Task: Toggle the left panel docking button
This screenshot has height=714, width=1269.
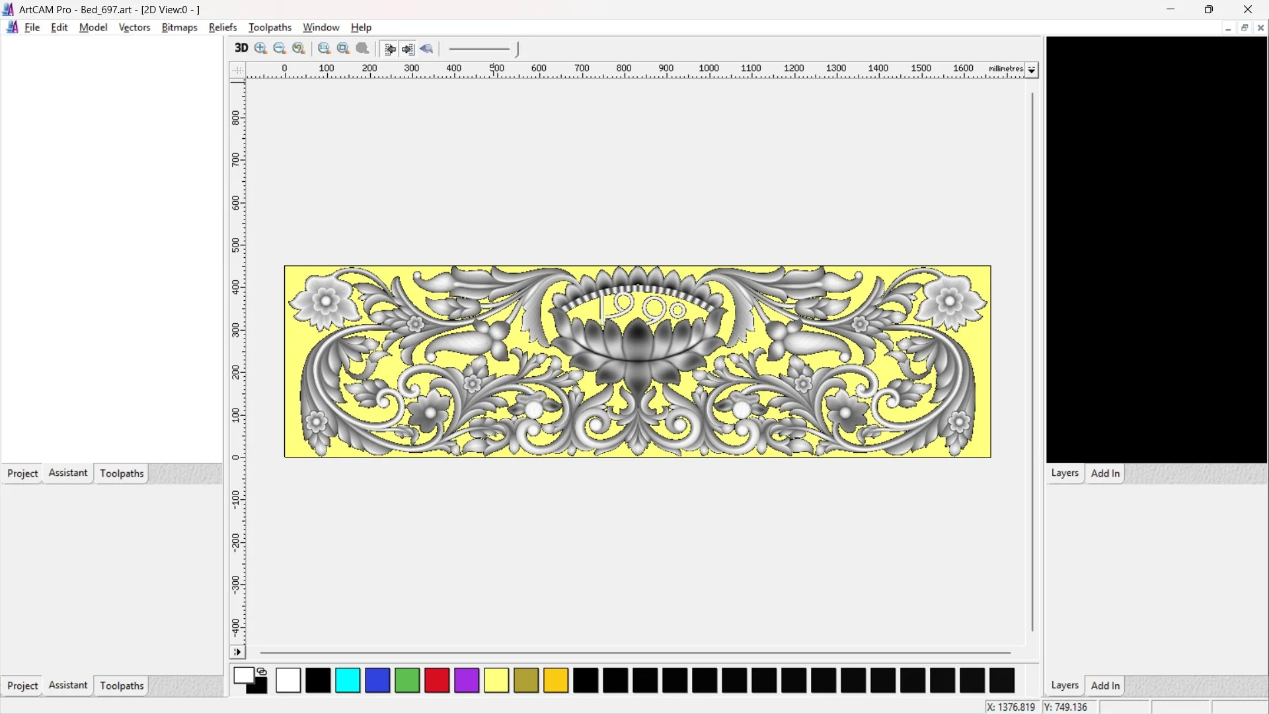Action: point(390,49)
